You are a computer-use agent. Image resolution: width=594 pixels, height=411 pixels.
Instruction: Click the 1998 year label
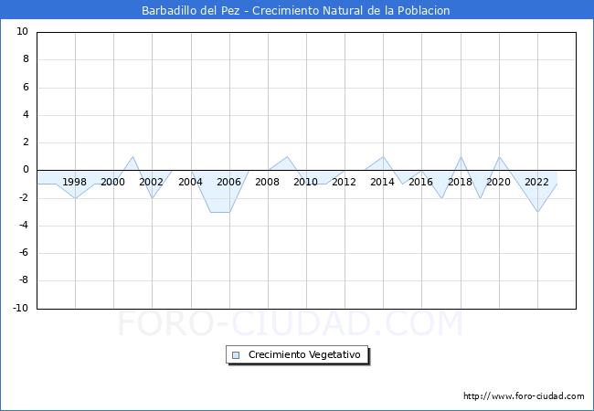click(74, 182)
